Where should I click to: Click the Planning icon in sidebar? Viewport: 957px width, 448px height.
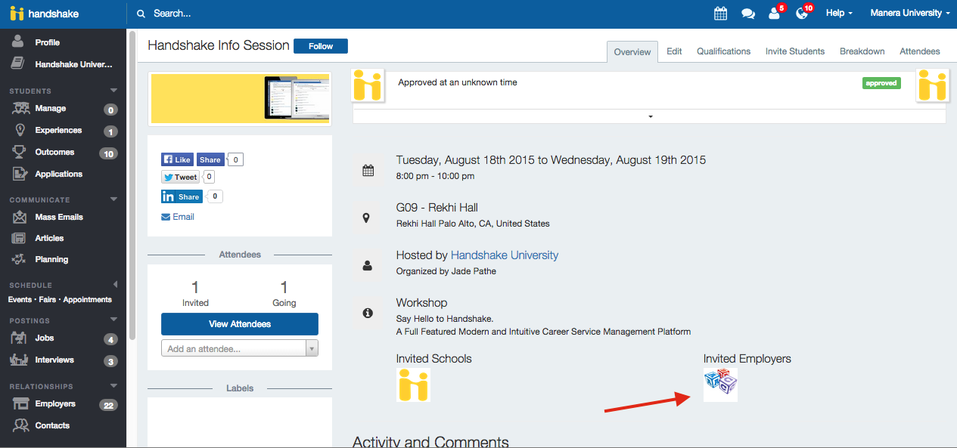click(x=20, y=259)
